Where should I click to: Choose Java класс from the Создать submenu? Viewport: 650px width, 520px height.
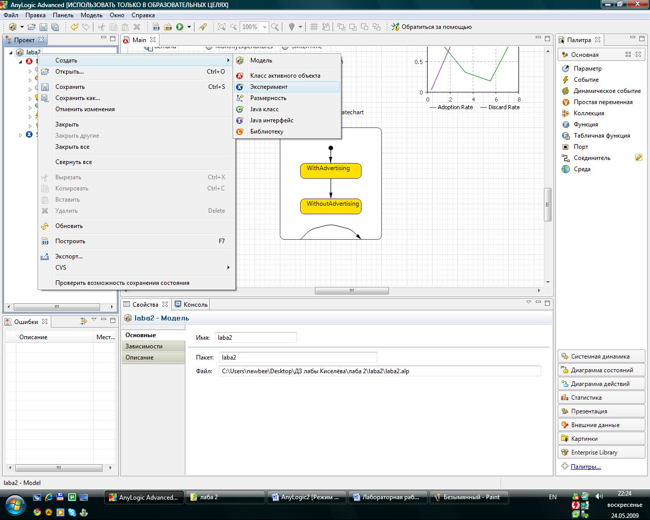click(x=287, y=109)
